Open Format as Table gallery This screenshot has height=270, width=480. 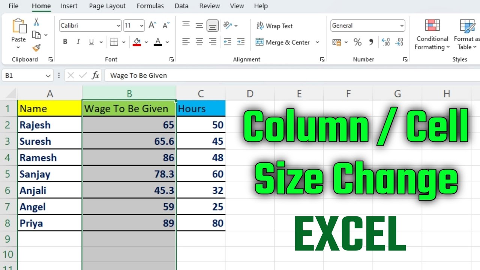pyautogui.click(x=467, y=34)
